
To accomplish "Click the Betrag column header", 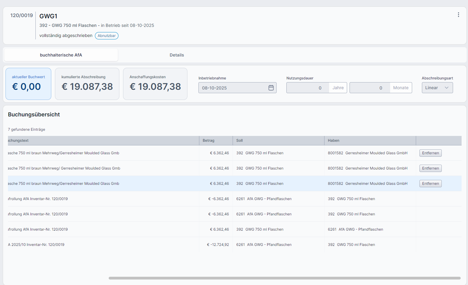I will point(209,141).
